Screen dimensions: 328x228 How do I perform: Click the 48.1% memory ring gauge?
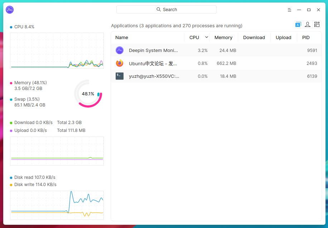click(88, 94)
